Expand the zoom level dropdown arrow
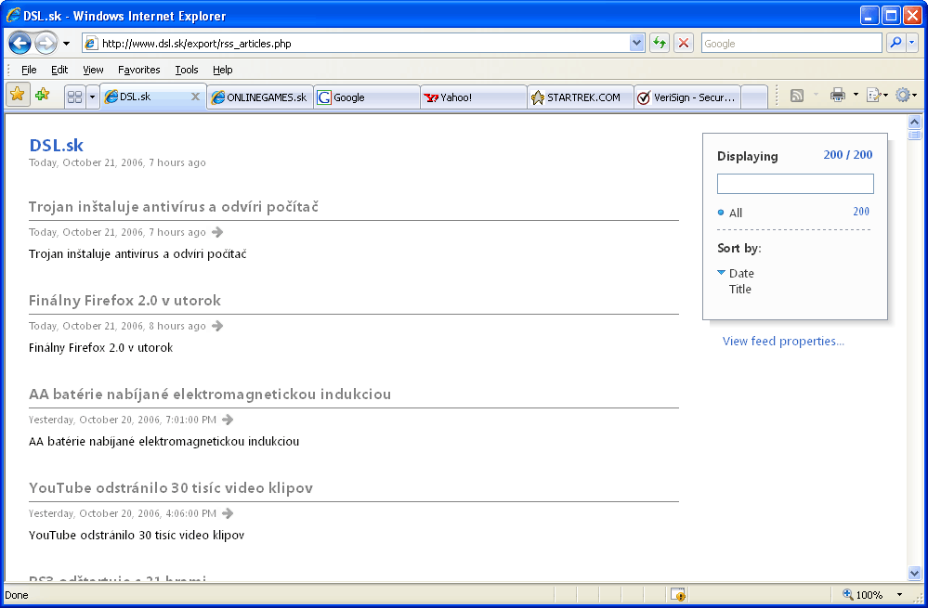 coord(899,594)
